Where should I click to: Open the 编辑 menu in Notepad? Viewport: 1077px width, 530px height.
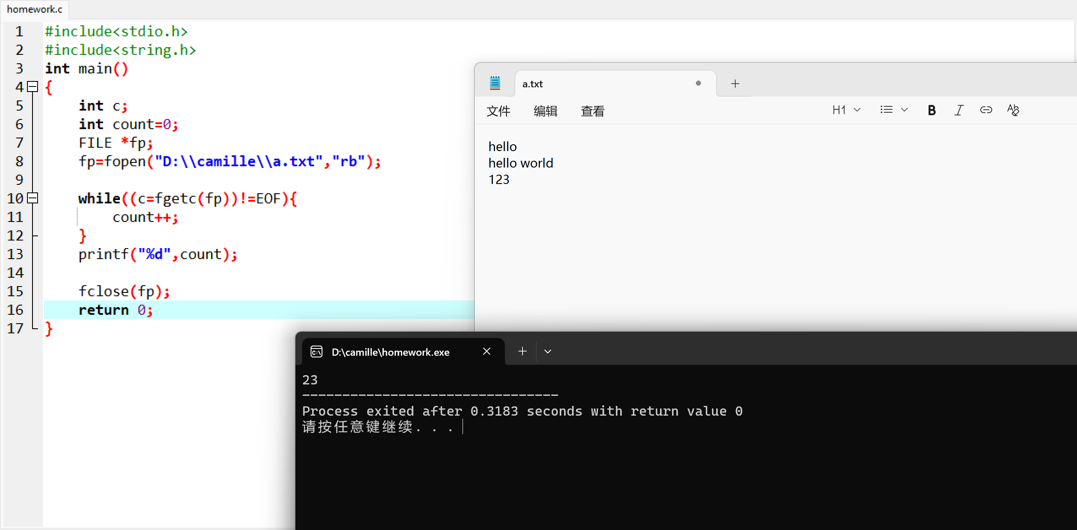[x=545, y=111]
